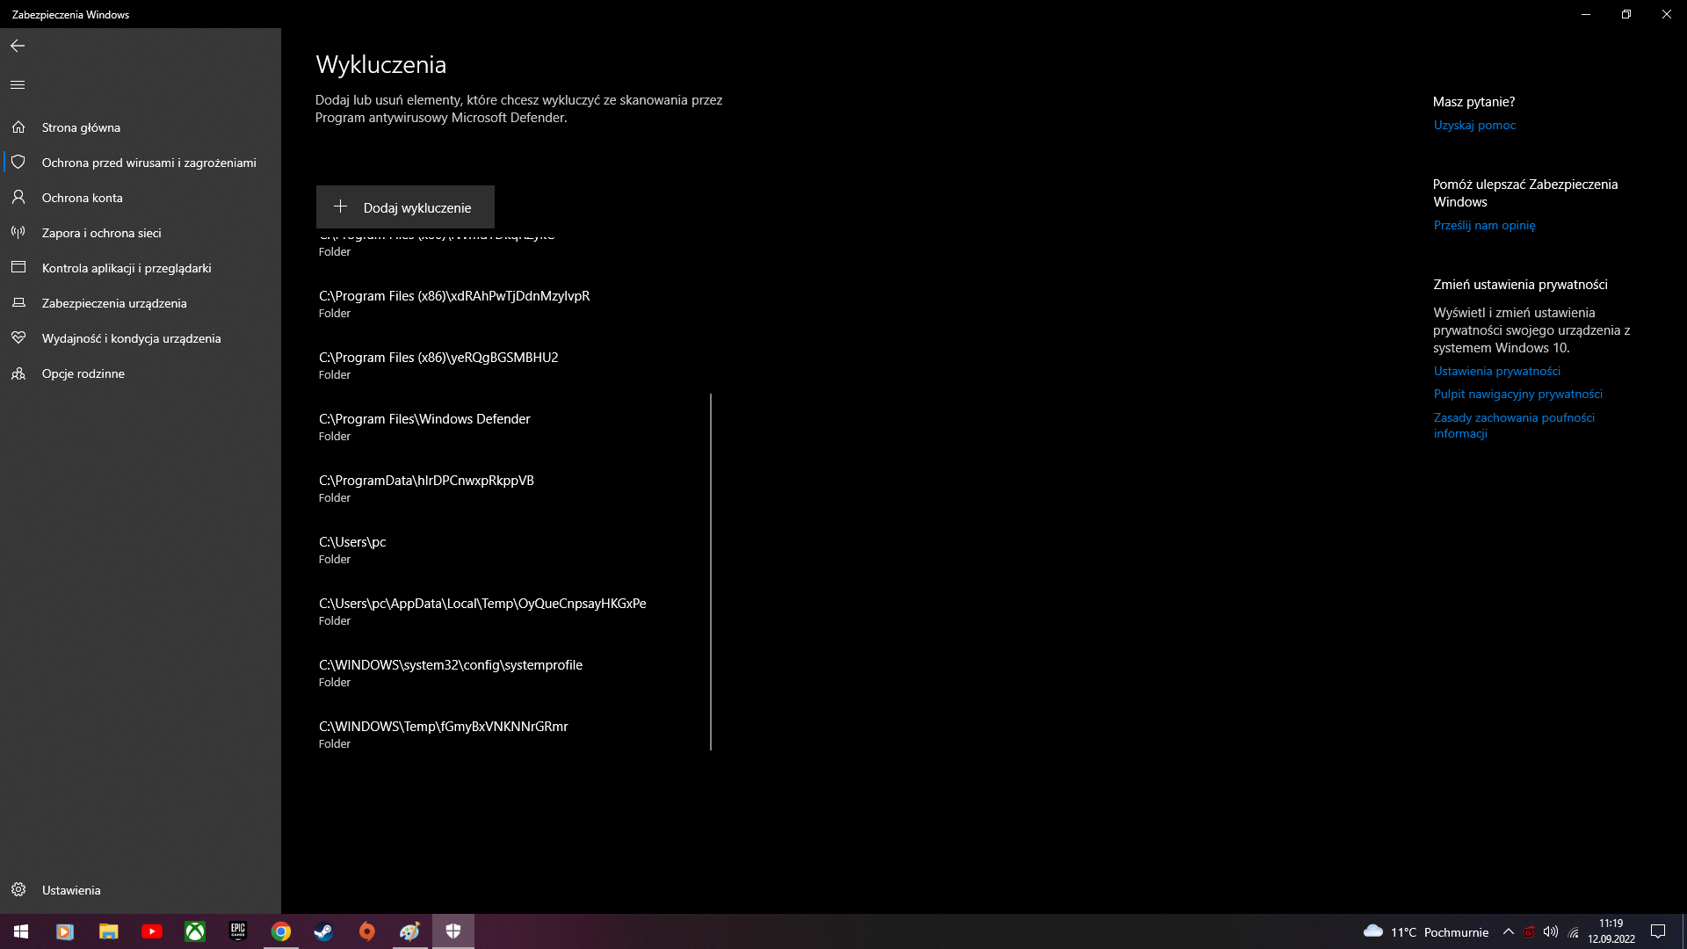Open Wi-Fi network settings in the tray
This screenshot has height=949, width=1687.
(x=1574, y=932)
